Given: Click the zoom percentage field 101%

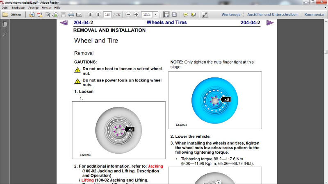Looking at the screenshot, I should [147, 15].
